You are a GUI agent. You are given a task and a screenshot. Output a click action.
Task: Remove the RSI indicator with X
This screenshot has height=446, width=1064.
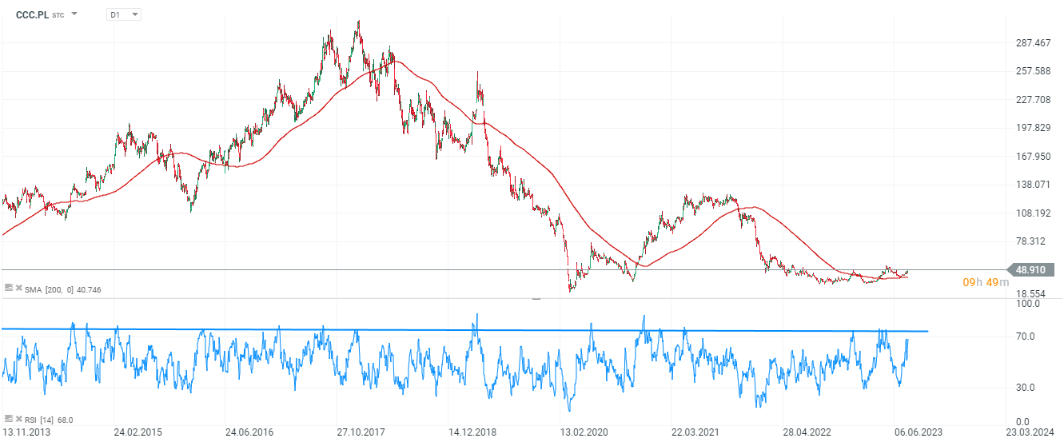click(18, 418)
